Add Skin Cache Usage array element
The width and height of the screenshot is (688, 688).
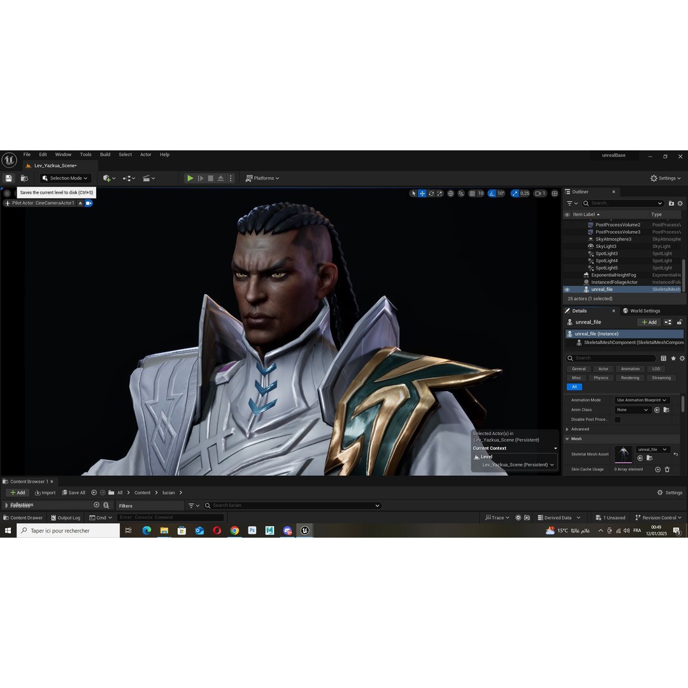[657, 469]
